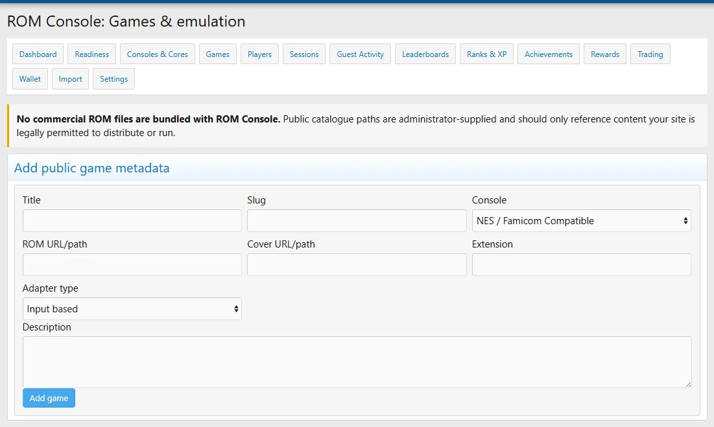
Task: Click the Description textarea resize handle
Action: click(x=688, y=384)
